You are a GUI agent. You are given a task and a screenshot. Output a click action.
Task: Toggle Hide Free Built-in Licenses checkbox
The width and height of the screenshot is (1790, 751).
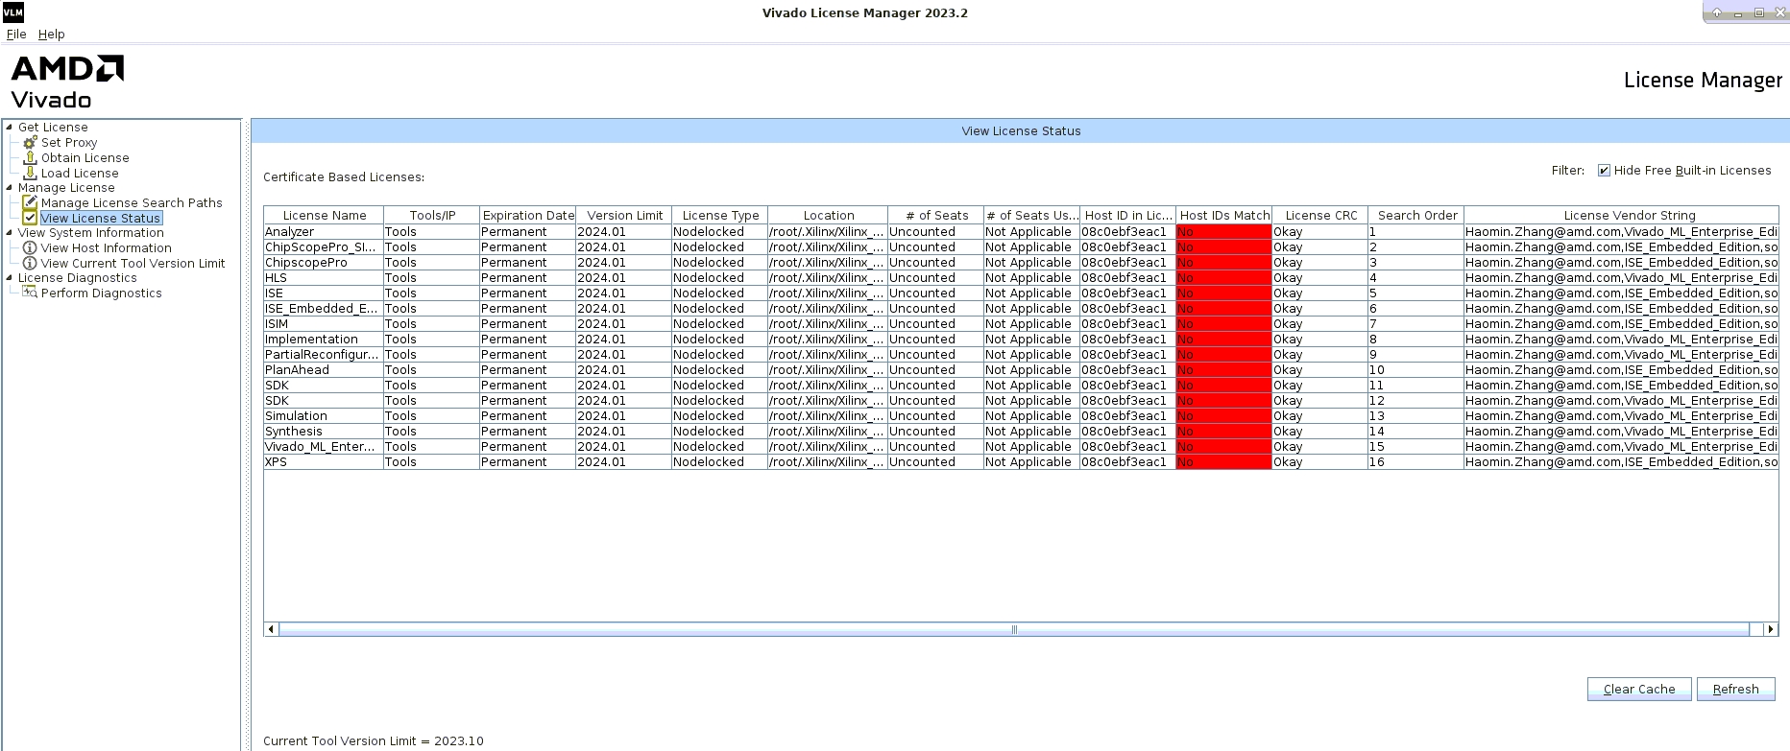1604,171
